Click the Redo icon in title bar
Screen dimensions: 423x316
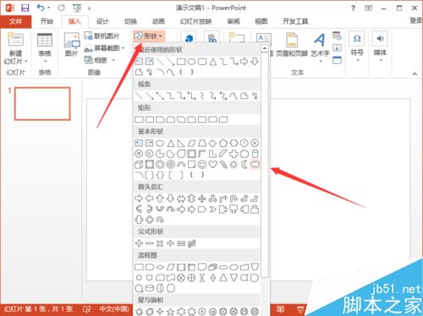point(62,8)
